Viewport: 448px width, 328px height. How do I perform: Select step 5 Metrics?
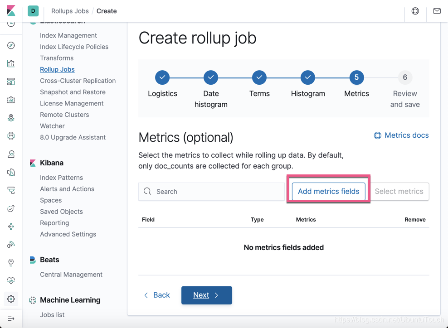coord(356,77)
